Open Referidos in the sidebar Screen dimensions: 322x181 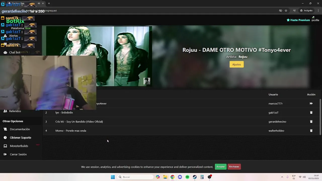[15, 111]
